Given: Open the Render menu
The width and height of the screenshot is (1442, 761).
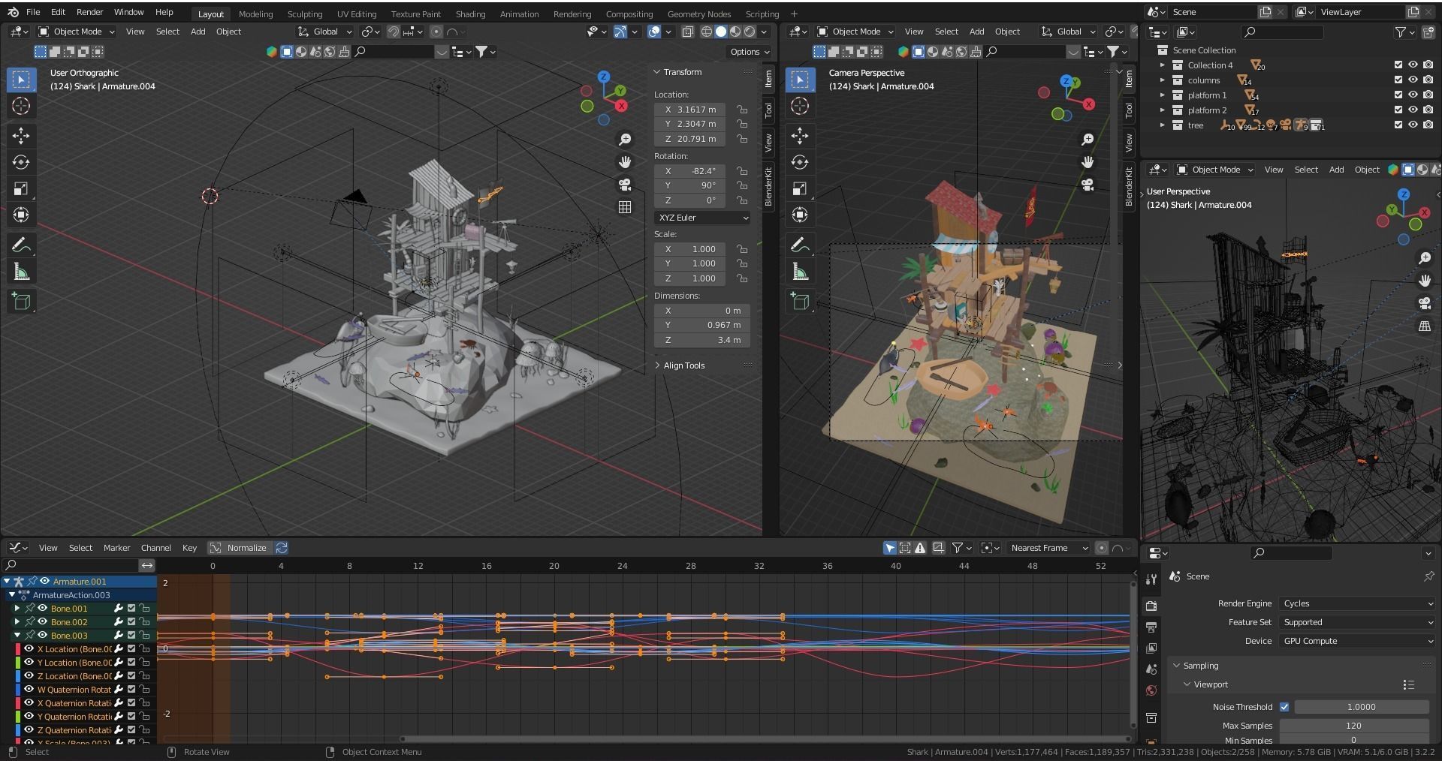Looking at the screenshot, I should 89,12.
